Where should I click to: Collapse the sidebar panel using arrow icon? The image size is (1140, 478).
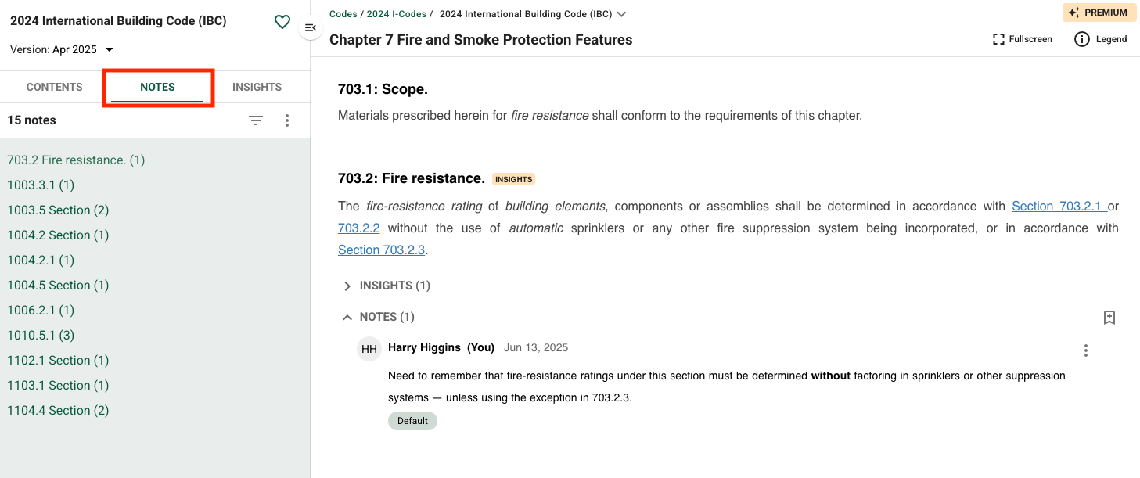pyautogui.click(x=310, y=28)
